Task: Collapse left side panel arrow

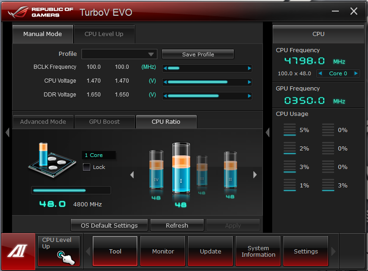Action: (x=7, y=132)
